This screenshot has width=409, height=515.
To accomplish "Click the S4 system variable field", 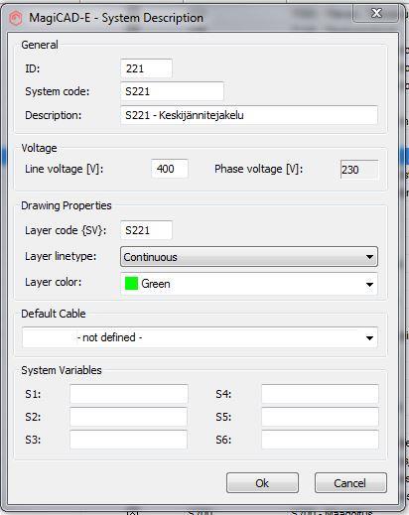I will 320,394.
